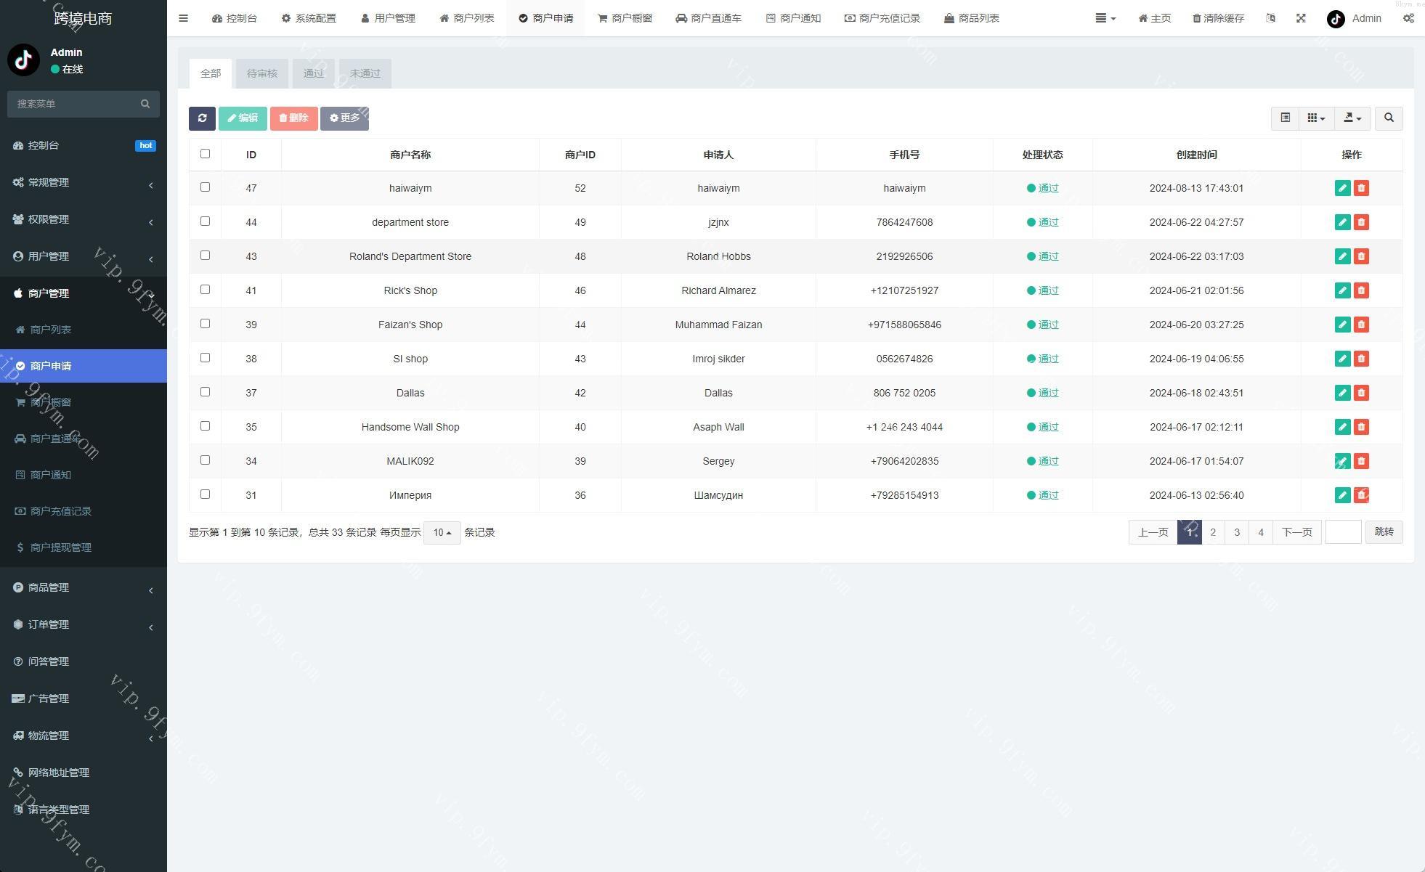
Task: Click the gears settings icon at top right
Action: pyautogui.click(x=1408, y=18)
